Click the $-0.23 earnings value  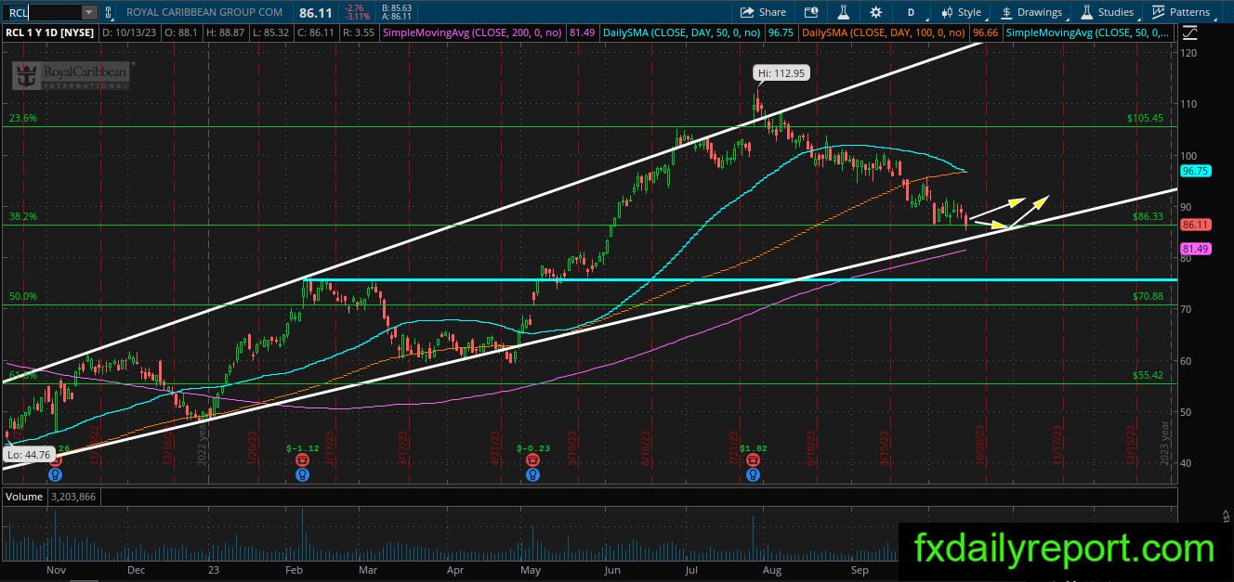point(532,447)
